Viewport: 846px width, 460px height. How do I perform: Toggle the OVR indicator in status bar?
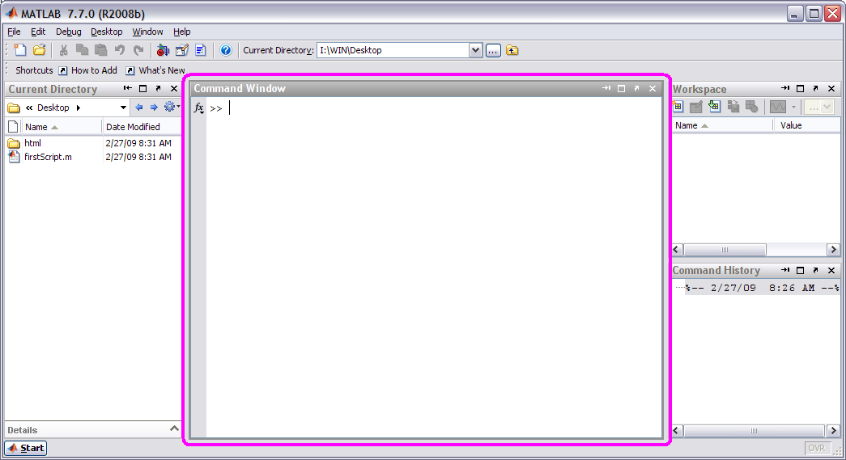click(x=816, y=448)
